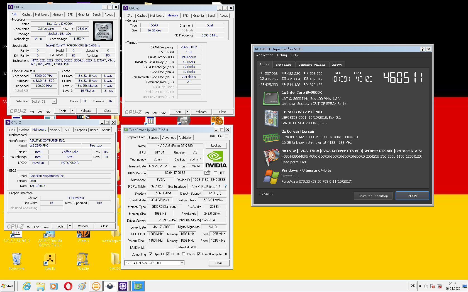
Task: Open Opera browser from the taskbar
Action: coord(68,286)
